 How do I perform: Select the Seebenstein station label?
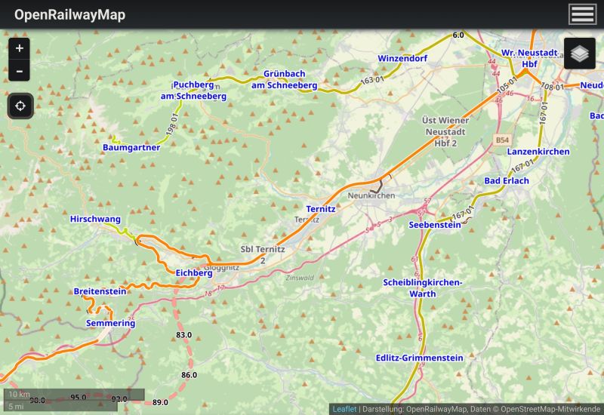click(x=435, y=225)
